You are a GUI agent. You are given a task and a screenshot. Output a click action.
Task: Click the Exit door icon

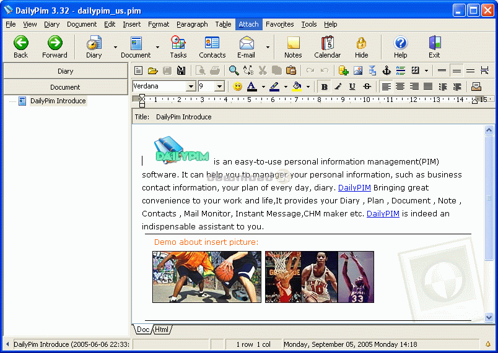pos(434,43)
